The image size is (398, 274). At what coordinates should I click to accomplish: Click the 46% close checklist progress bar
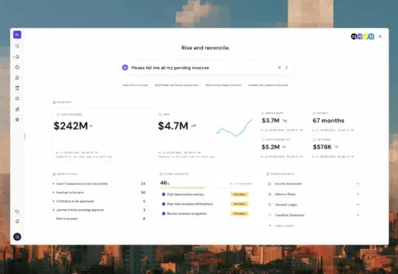[206, 188]
